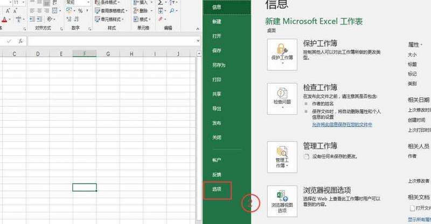The image size is (431, 224).
Task: Increase font size with the large A icon
Action: tap(8, 11)
